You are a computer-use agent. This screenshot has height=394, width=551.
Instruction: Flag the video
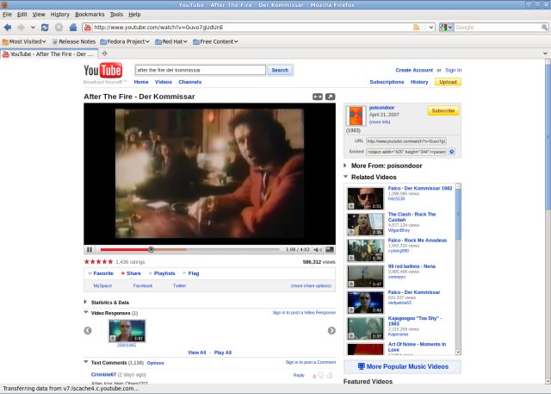coord(193,273)
